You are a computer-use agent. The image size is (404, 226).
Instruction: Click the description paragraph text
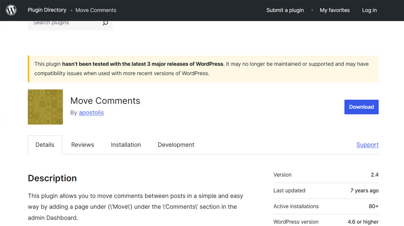135,207
